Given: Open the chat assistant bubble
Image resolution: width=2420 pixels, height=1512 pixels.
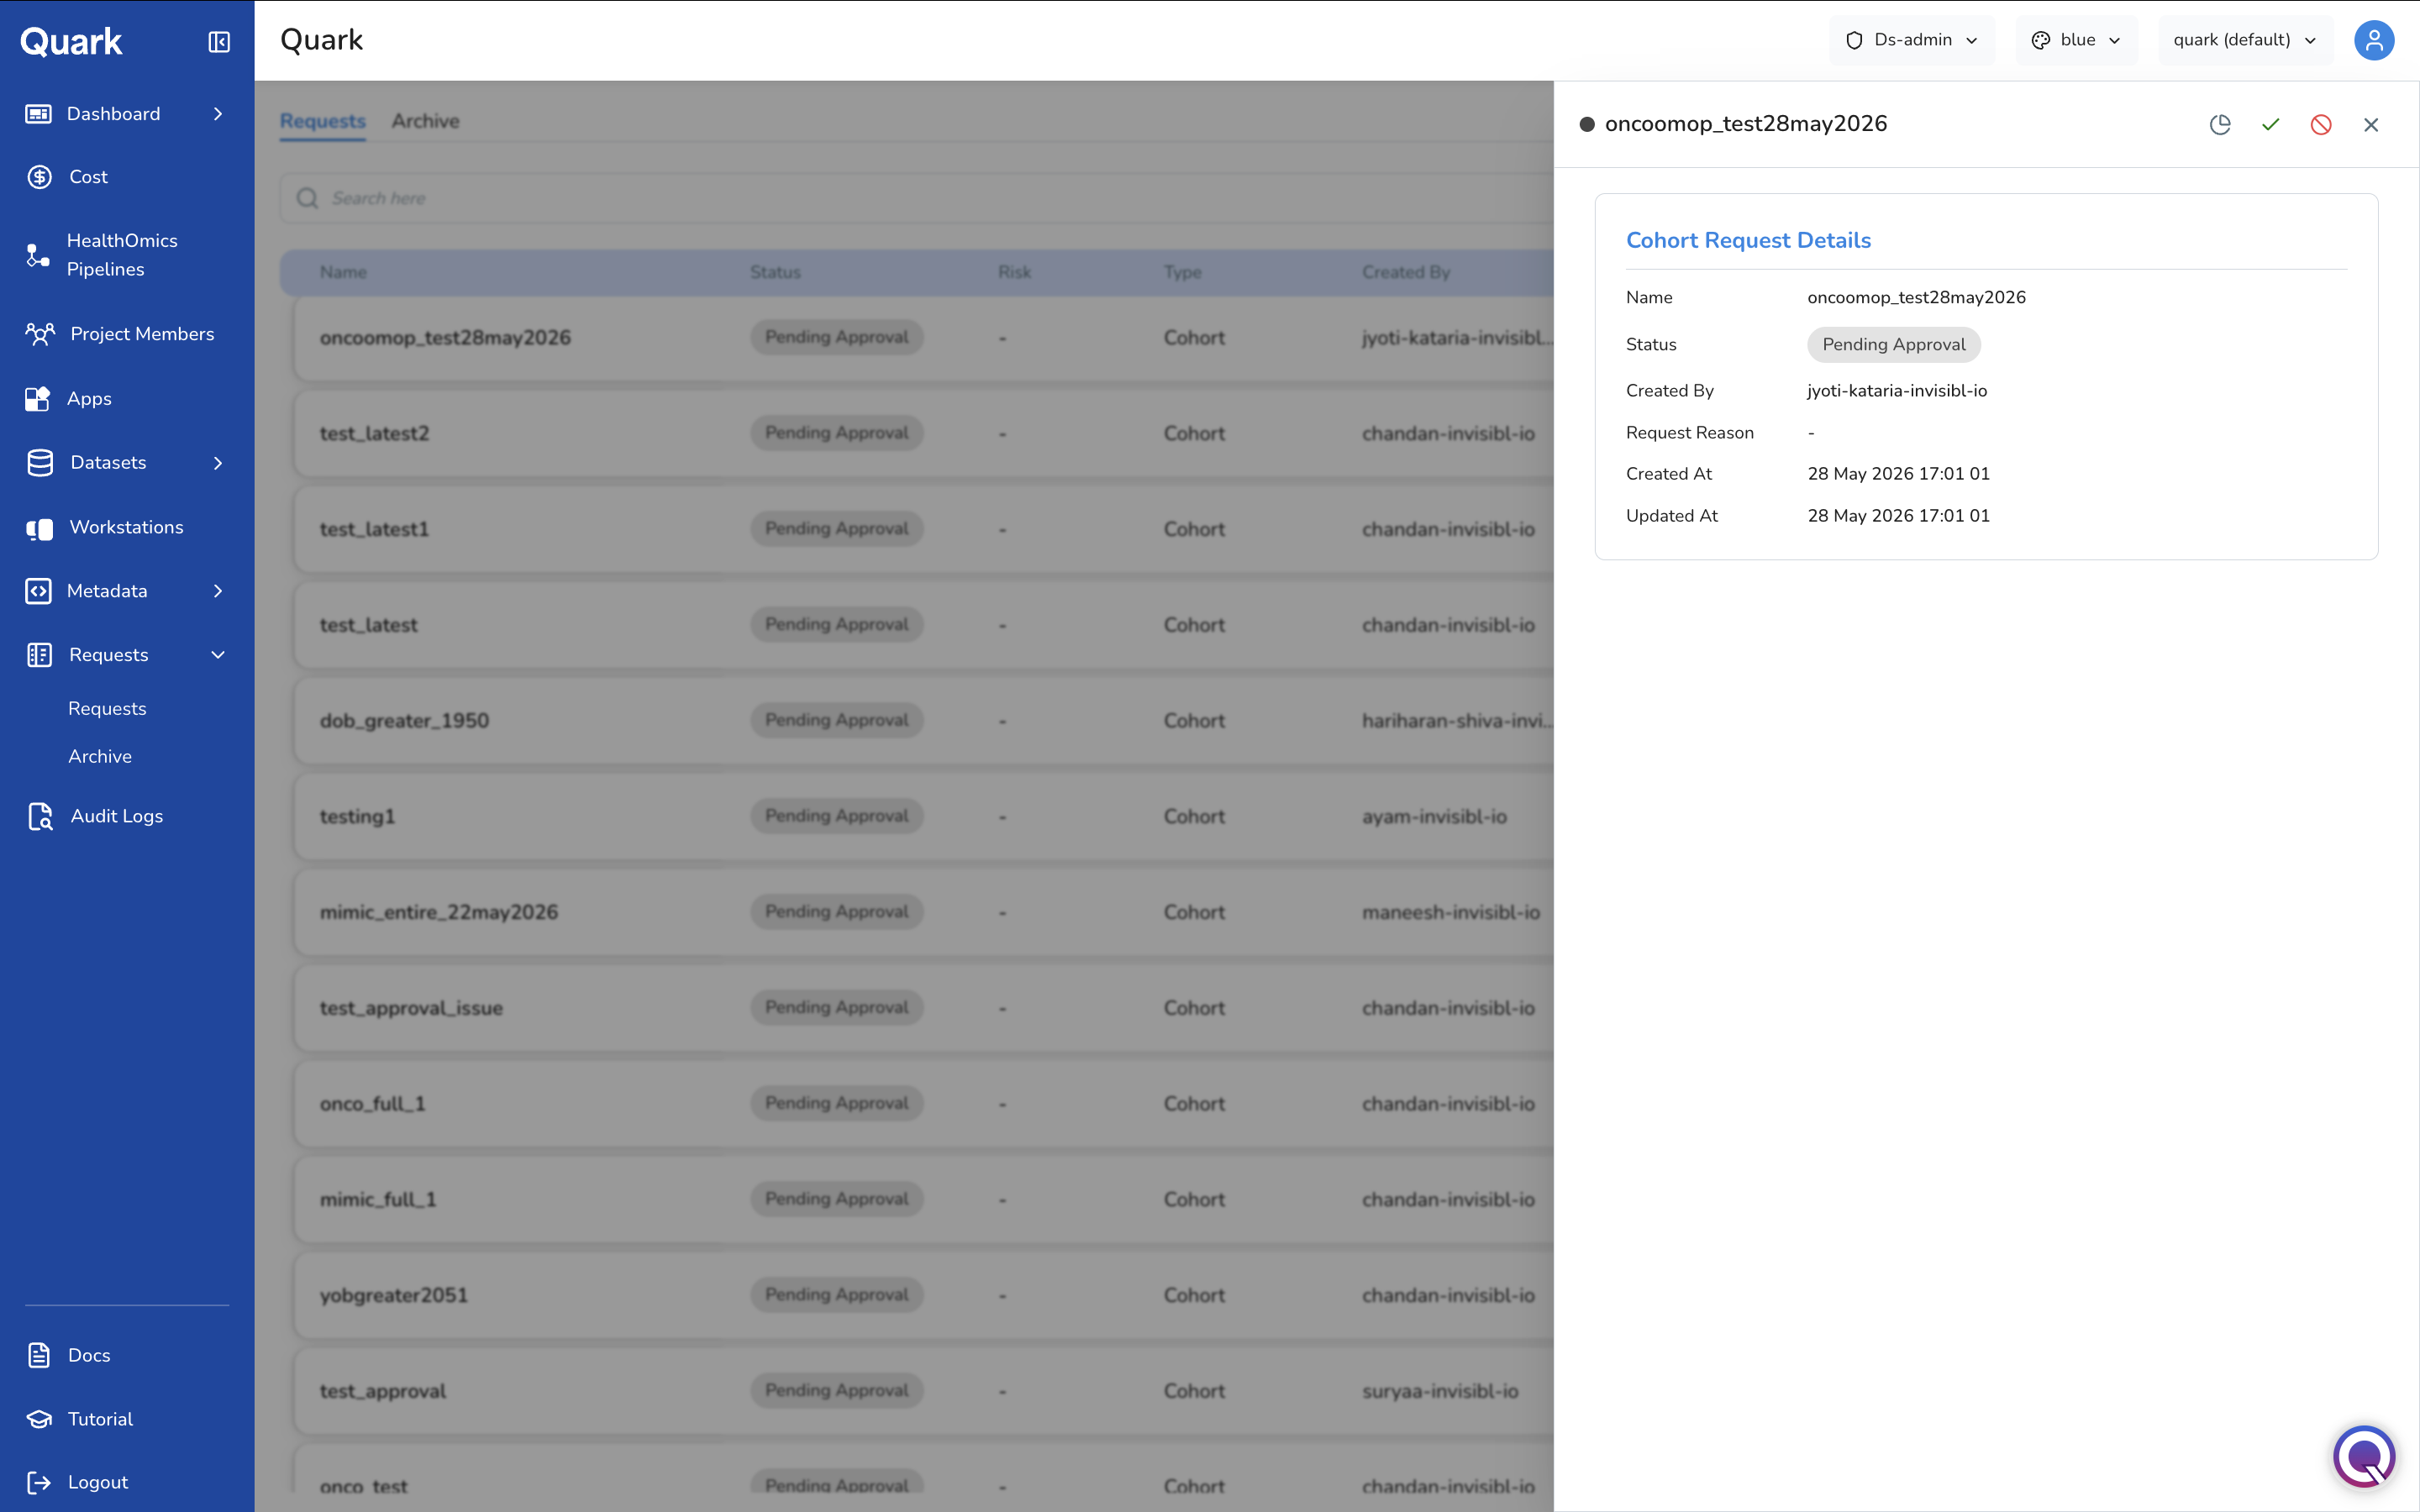Looking at the screenshot, I should (x=2364, y=1456).
